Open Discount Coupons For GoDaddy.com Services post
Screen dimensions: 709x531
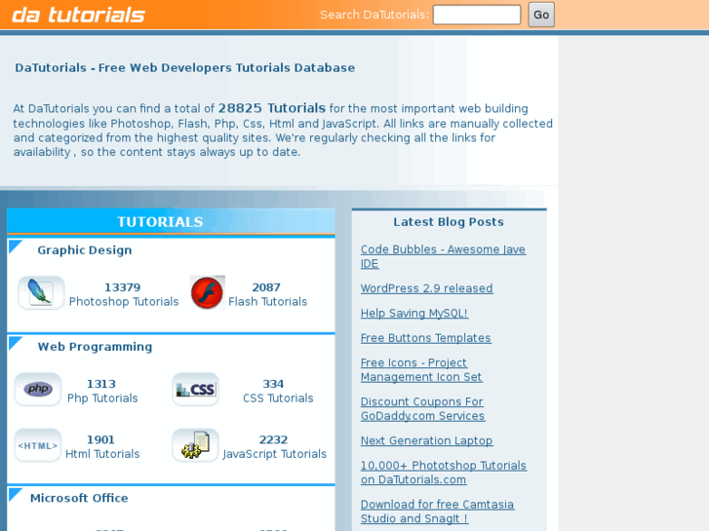click(422, 408)
